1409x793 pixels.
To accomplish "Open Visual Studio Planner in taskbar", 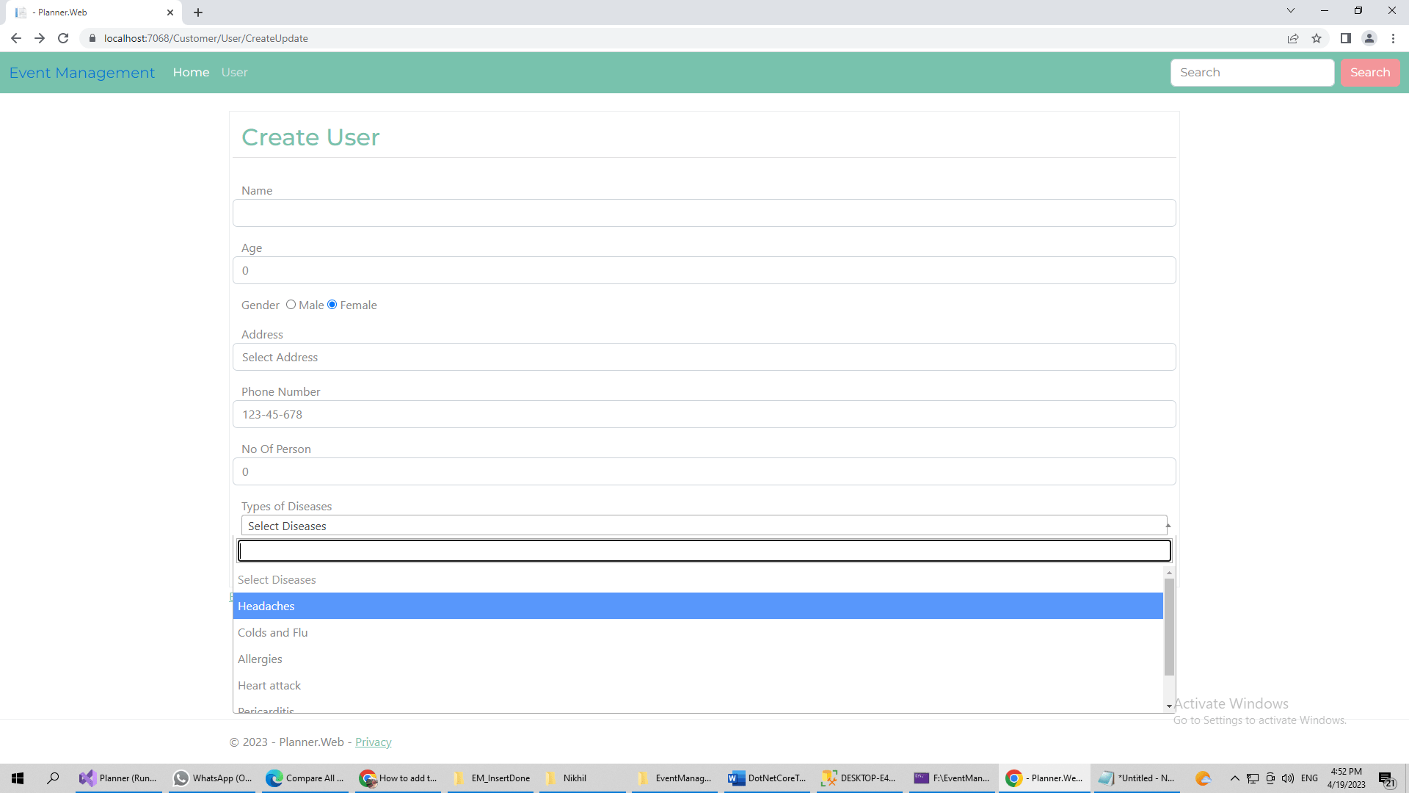I will [119, 778].
